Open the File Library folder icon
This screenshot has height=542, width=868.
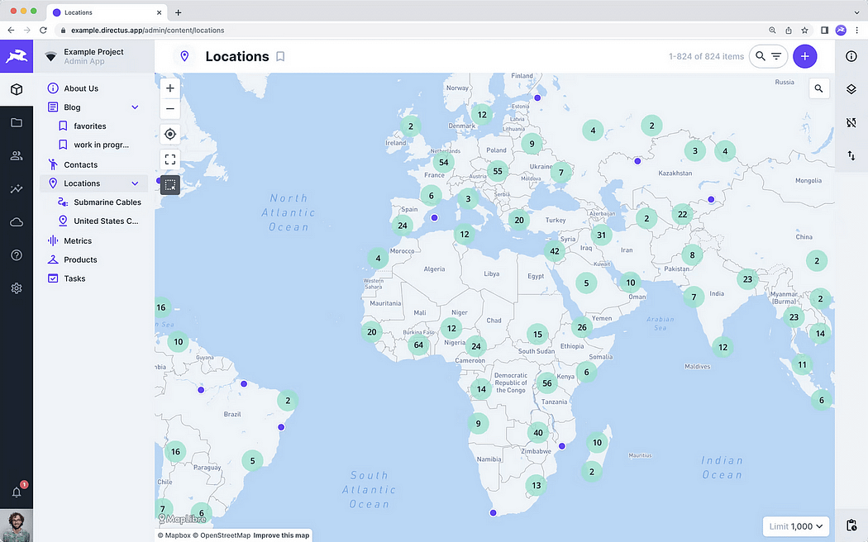pyautogui.click(x=17, y=122)
